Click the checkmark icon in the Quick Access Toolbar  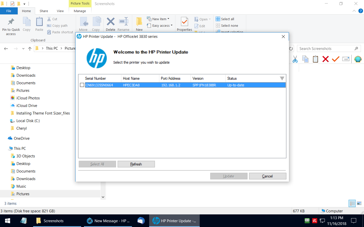(x=12, y=4)
